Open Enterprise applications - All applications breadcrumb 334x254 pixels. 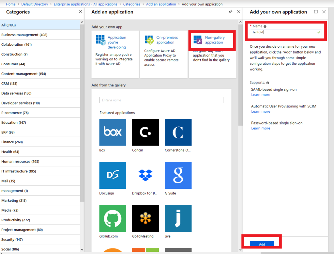85,4
